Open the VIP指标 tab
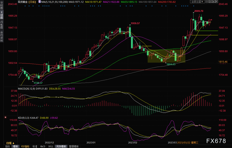The width and height of the screenshot is (232, 148). [25, 146]
